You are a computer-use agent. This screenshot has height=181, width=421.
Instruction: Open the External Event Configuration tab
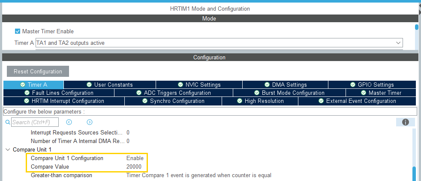[357, 101]
